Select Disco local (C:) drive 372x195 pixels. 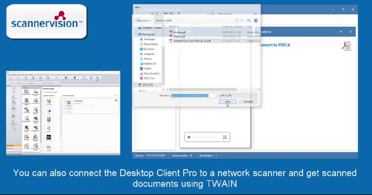click(x=149, y=73)
